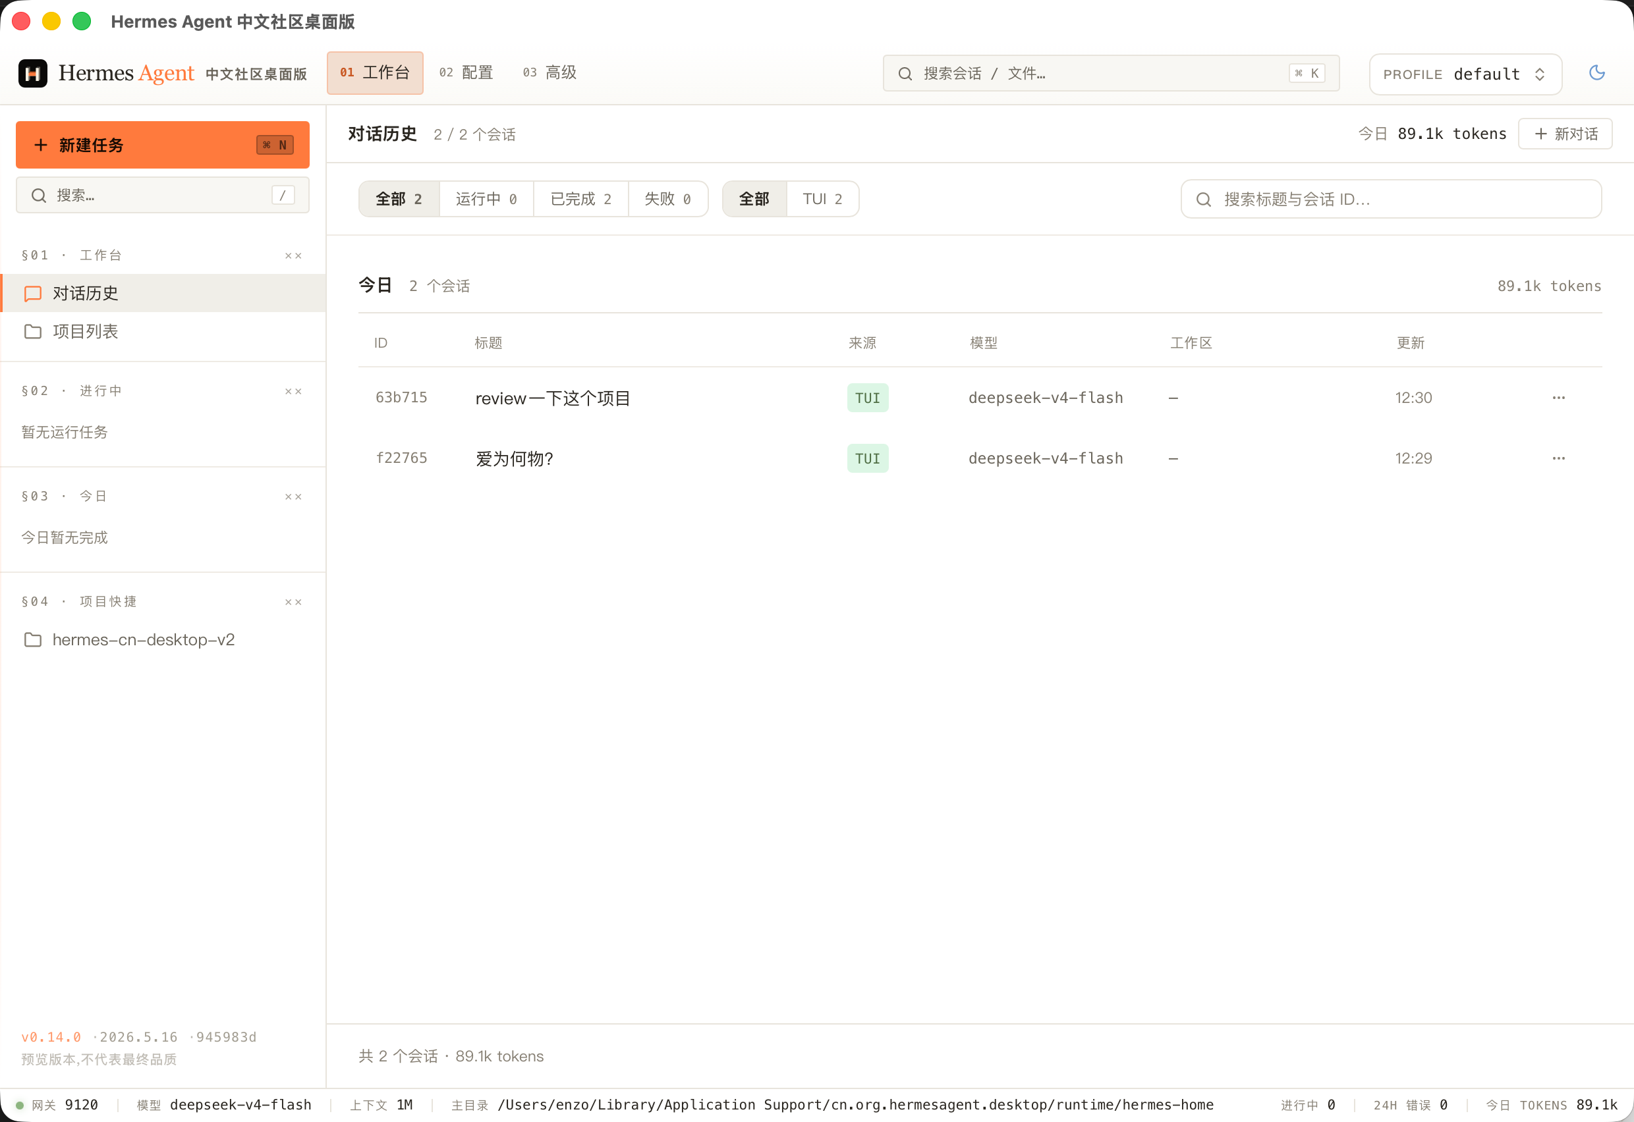Click the plus icon in 新建任务
The image size is (1634, 1122).
click(41, 145)
